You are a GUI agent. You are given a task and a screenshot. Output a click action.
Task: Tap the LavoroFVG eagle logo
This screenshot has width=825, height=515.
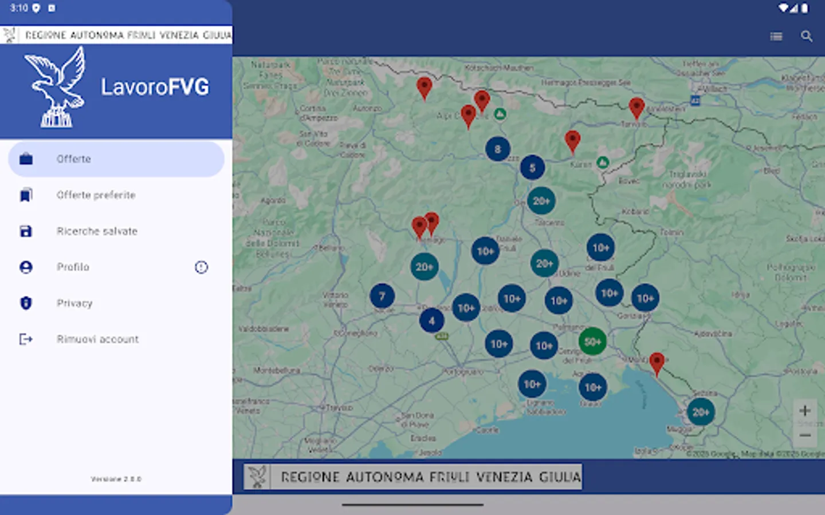[56, 87]
